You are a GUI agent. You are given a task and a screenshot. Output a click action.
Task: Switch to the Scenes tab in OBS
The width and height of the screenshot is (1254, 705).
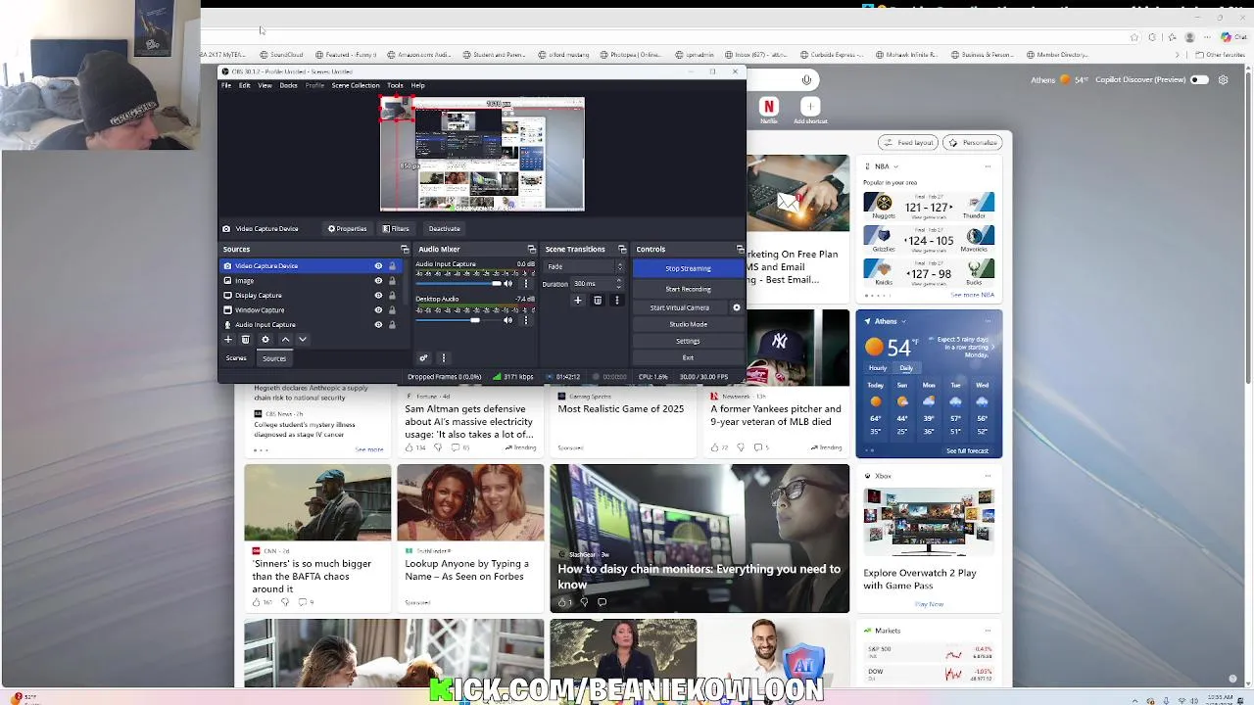(x=236, y=358)
